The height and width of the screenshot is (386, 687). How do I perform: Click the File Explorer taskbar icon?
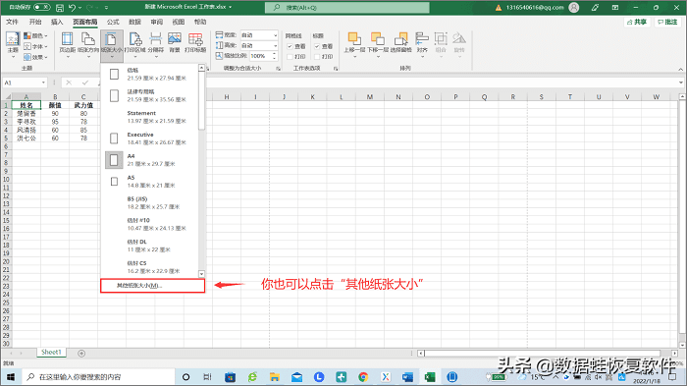click(274, 377)
